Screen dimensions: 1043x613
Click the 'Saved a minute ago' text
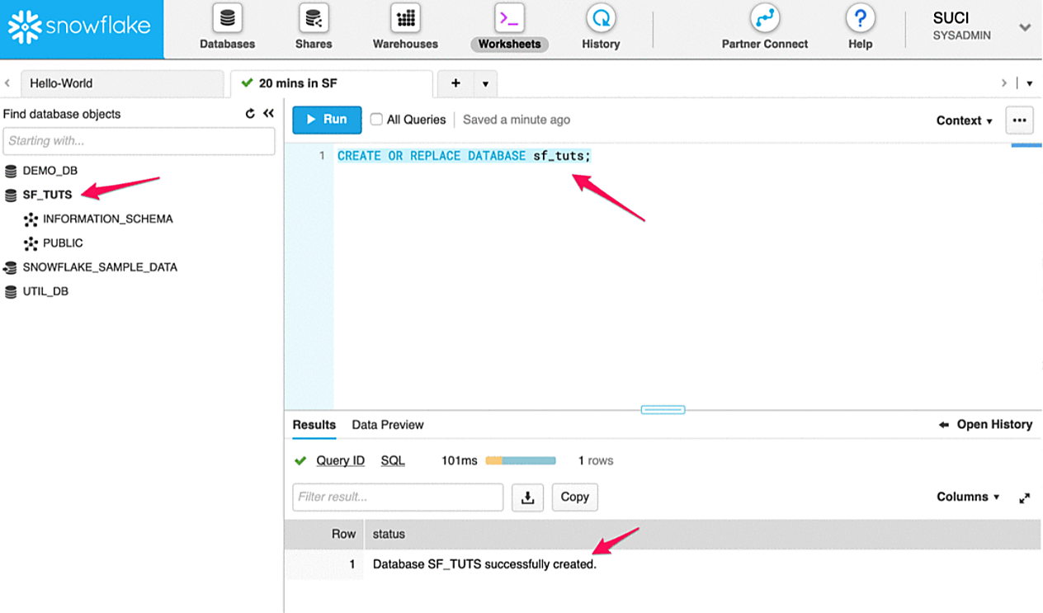(517, 120)
